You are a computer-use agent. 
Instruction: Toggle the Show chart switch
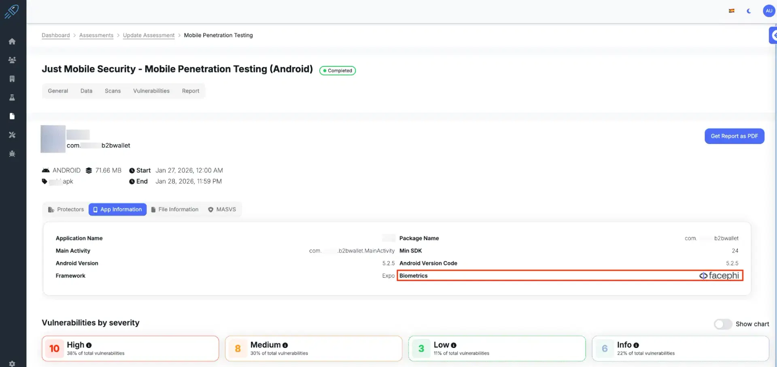pyautogui.click(x=723, y=324)
